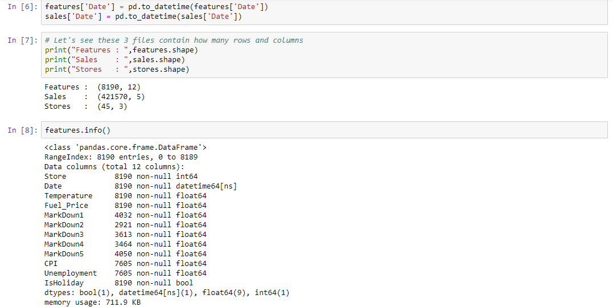Select the In [7] prompt label
This screenshot has height=307, width=613.
pos(22,40)
